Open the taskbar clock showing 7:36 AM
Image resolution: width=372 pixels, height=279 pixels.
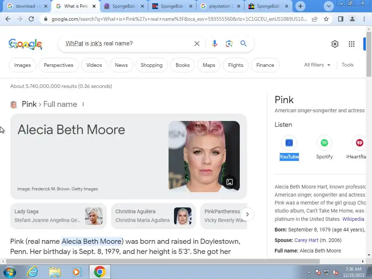click(x=353, y=272)
